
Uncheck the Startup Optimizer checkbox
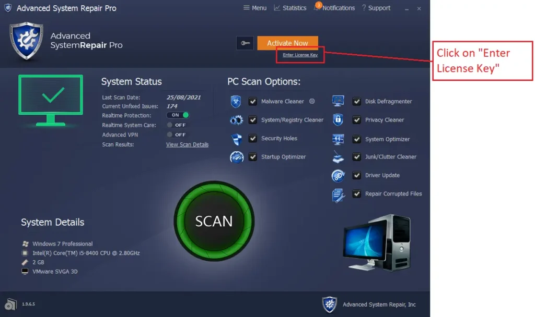pos(253,157)
